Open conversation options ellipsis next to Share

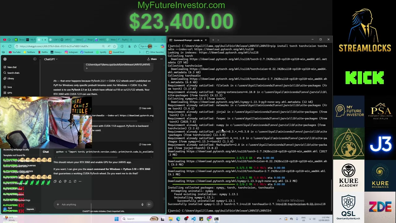pos(161,59)
